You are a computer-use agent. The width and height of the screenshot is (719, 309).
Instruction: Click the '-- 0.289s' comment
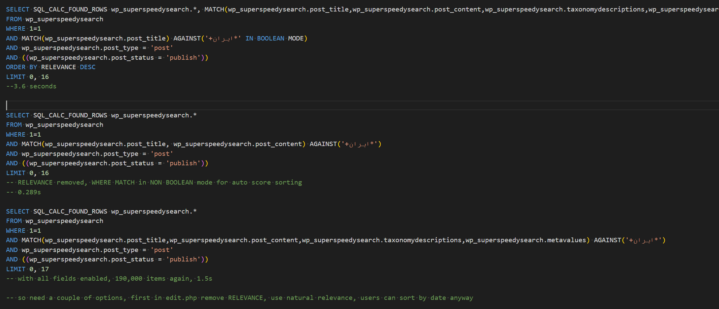coord(23,192)
